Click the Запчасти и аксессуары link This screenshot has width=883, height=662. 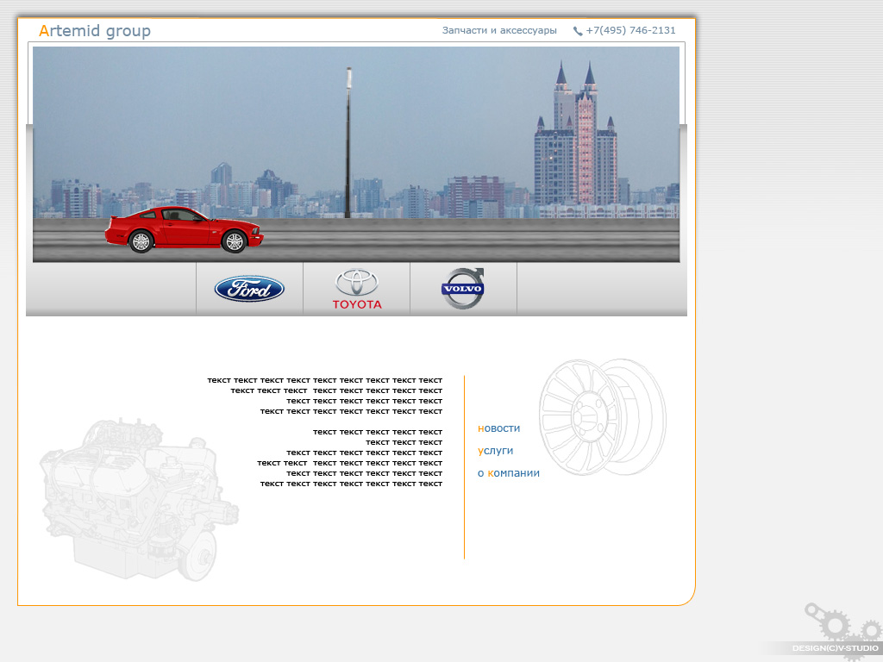click(499, 31)
